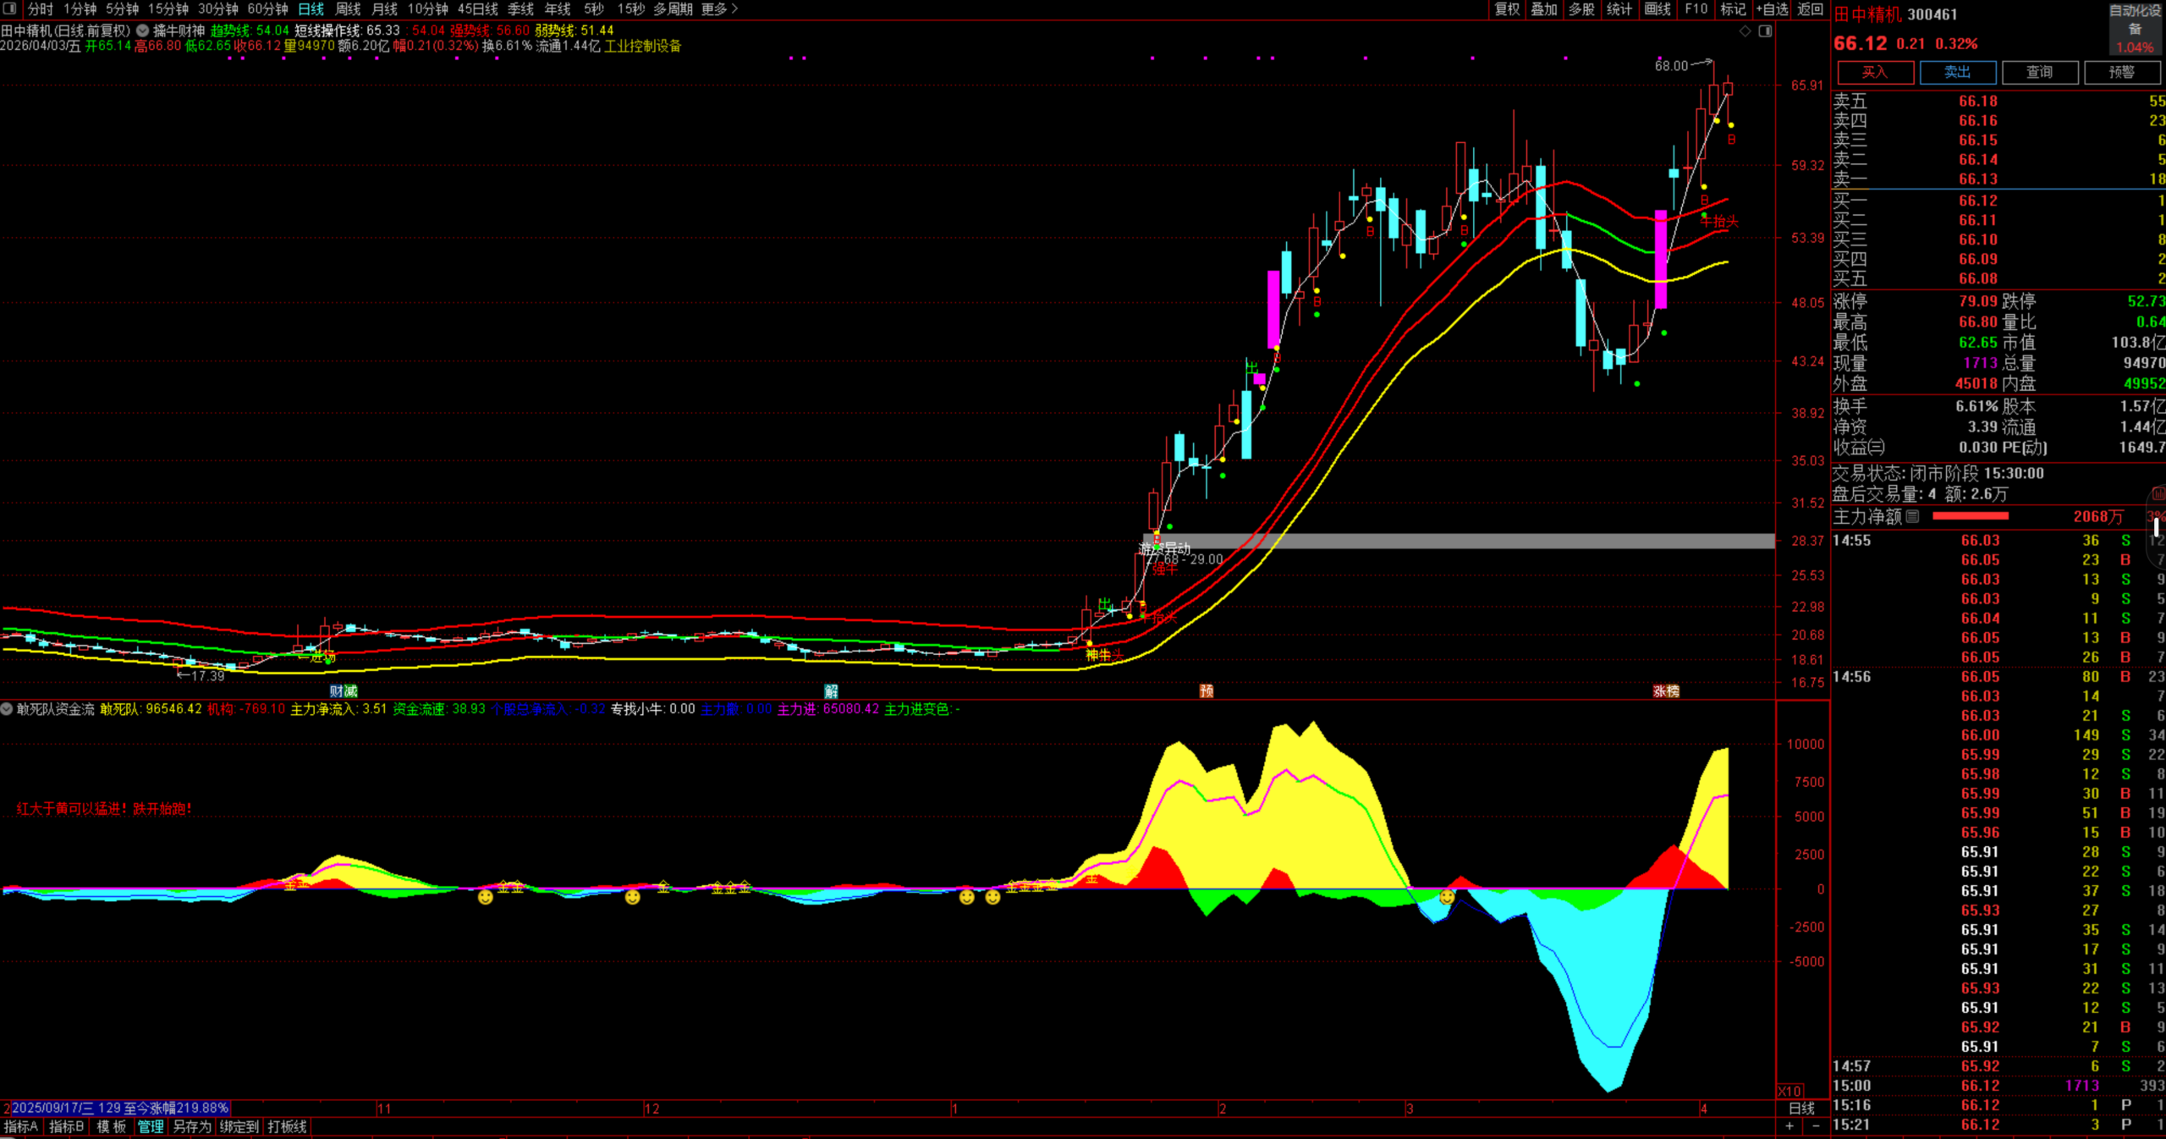The width and height of the screenshot is (2166, 1139).
Task: Click the red 买入 buy button
Action: click(1874, 72)
